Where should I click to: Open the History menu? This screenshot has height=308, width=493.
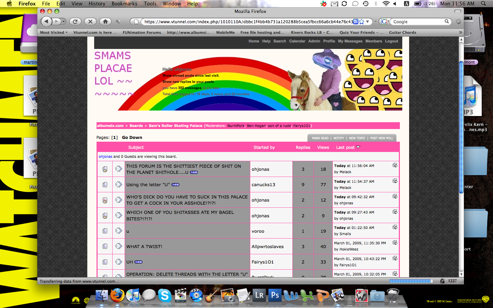pos(97,3)
